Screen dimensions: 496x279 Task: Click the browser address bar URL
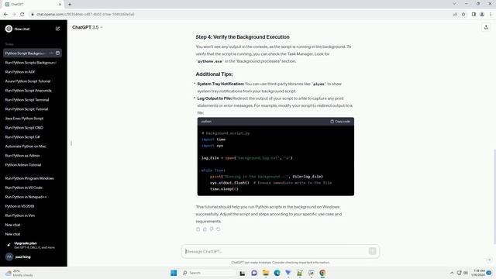coord(85,14)
